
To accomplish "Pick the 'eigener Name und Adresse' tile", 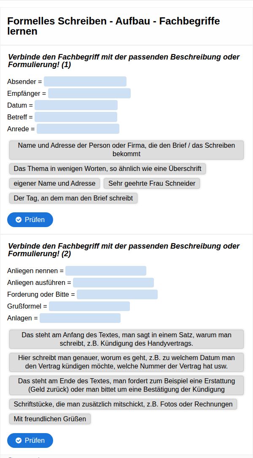I will (x=55, y=183).
